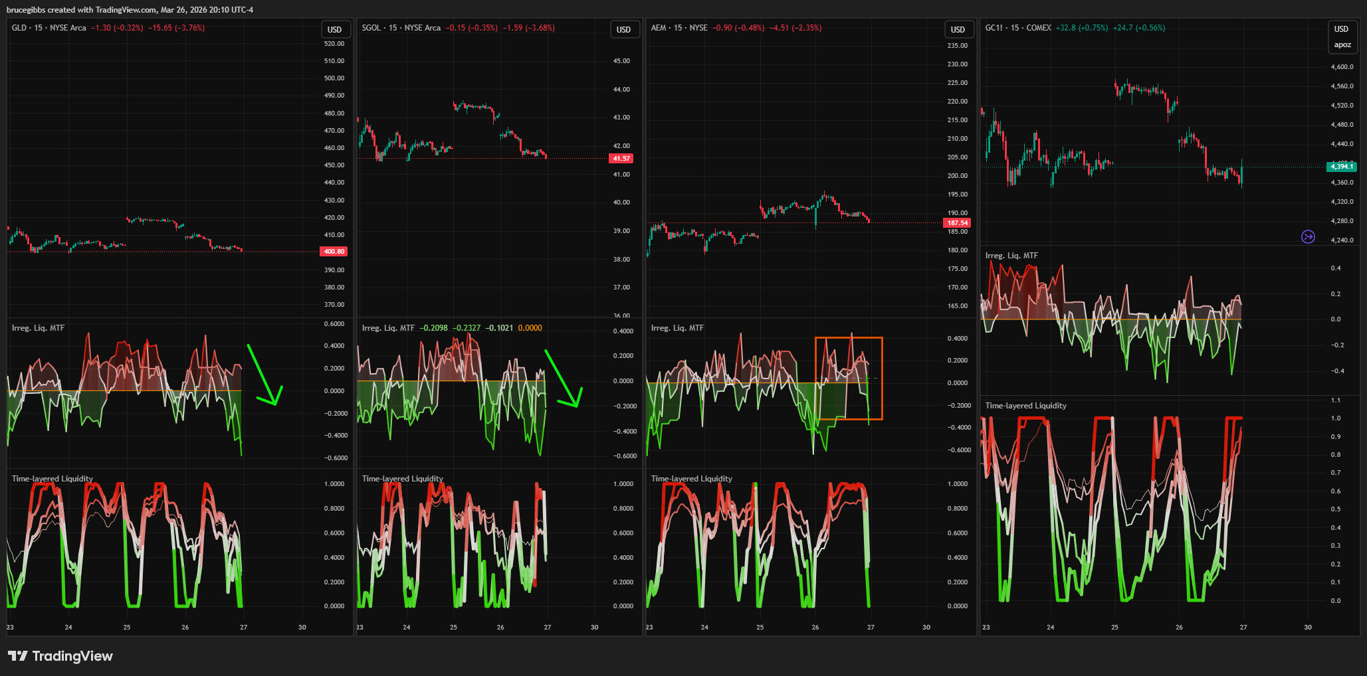
Task: Click the green 4,394.1 price tag on GC1!
Action: 1342,167
